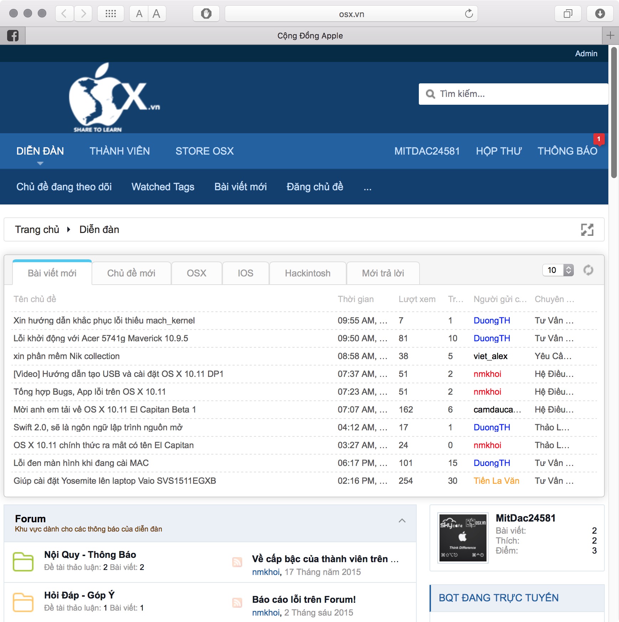
Task: Open Safari downloads icon
Action: coord(600,14)
